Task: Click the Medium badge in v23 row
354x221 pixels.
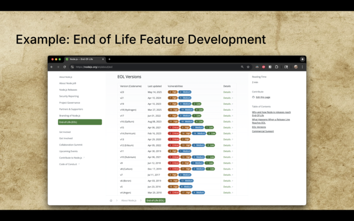Action: pos(185,92)
